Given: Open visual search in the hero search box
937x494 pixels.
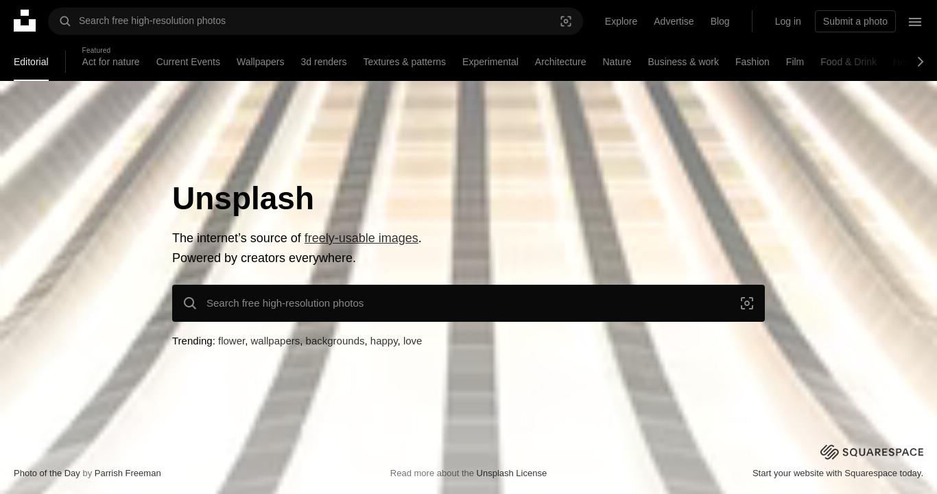Looking at the screenshot, I should [747, 303].
